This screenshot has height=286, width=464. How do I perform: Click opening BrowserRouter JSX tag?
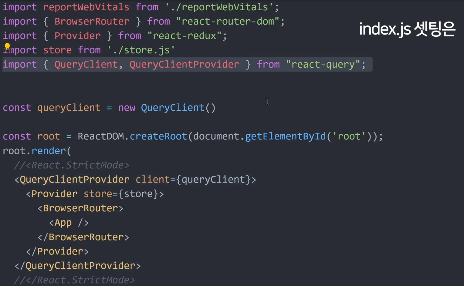80,208
